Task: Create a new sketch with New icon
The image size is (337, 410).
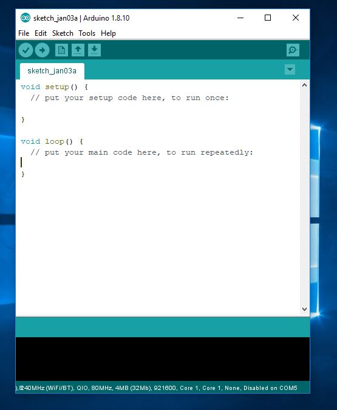Action: pyautogui.click(x=61, y=50)
